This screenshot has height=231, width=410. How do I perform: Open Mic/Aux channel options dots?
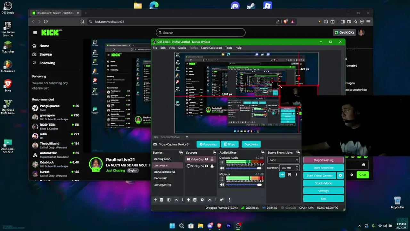coord(222,179)
